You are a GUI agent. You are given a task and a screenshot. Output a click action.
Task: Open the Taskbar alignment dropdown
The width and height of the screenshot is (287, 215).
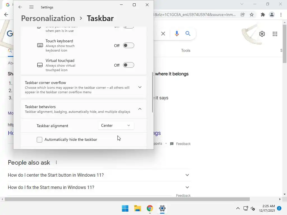[116, 126]
